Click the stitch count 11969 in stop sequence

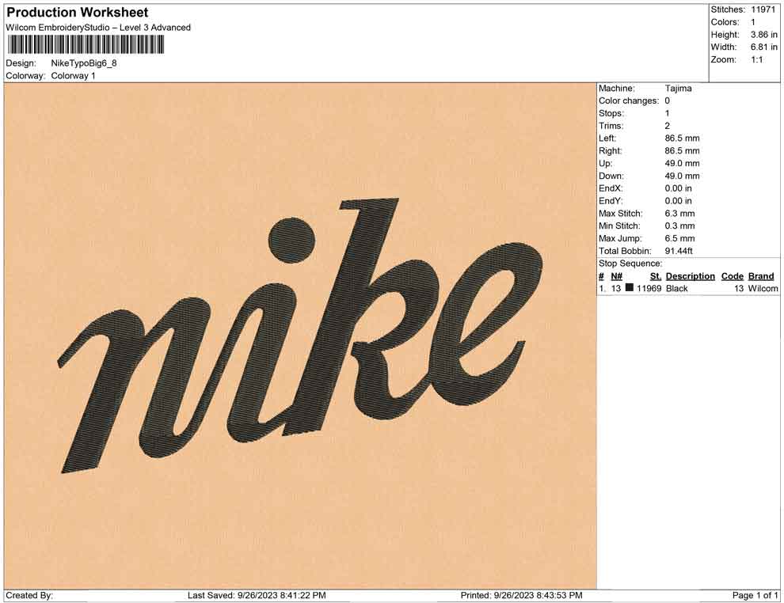click(649, 288)
